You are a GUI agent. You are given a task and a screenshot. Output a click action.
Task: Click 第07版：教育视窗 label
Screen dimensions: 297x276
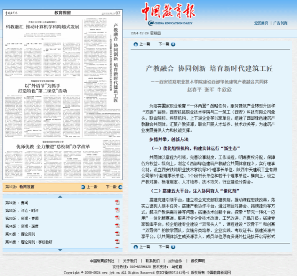pyautogui.click(x=20, y=187)
